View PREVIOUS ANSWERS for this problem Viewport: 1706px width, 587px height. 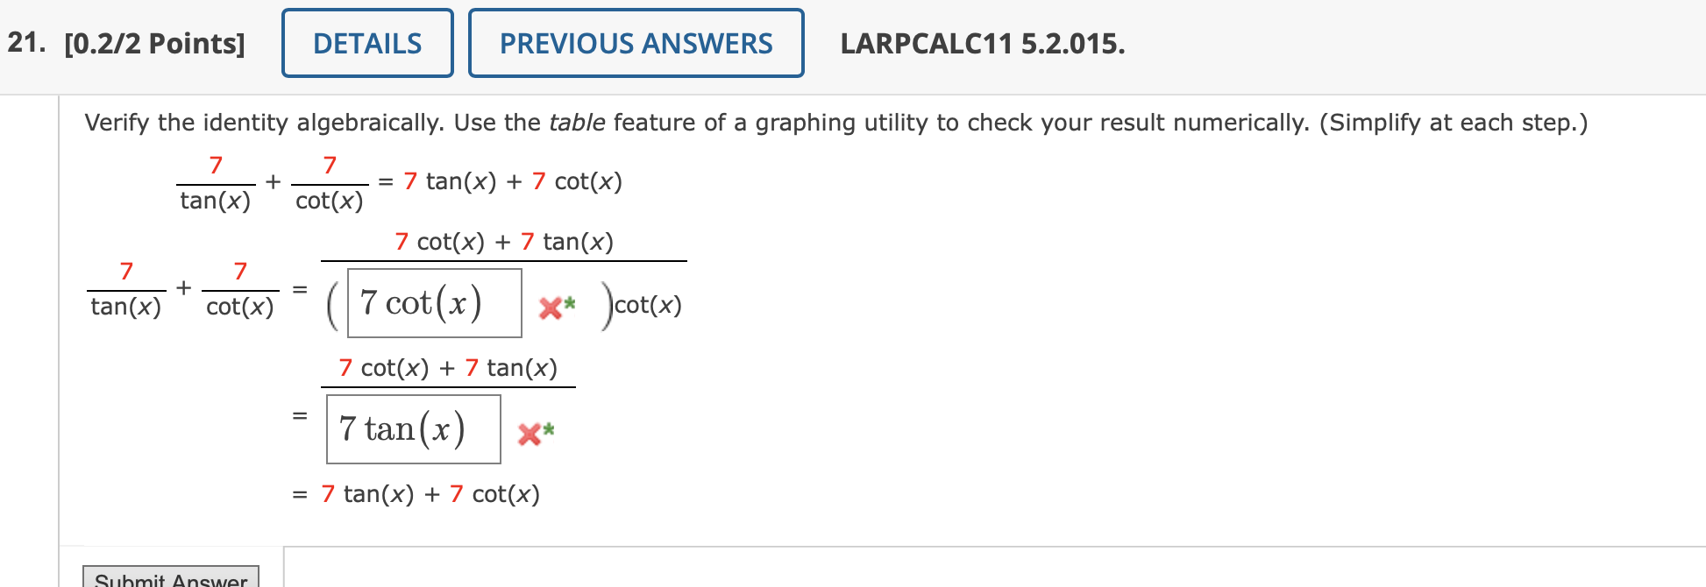tap(636, 44)
